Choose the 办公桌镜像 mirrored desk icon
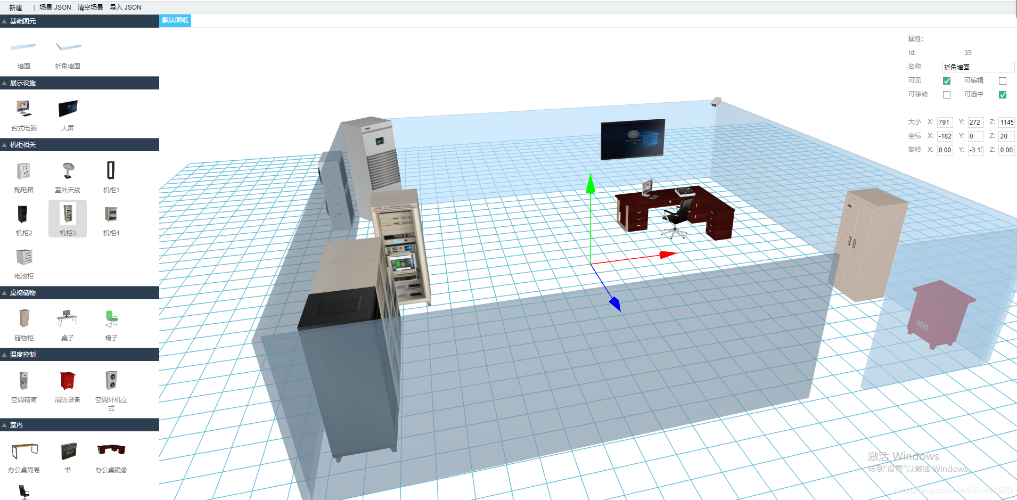Image resolution: width=1017 pixels, height=500 pixels. point(111,450)
